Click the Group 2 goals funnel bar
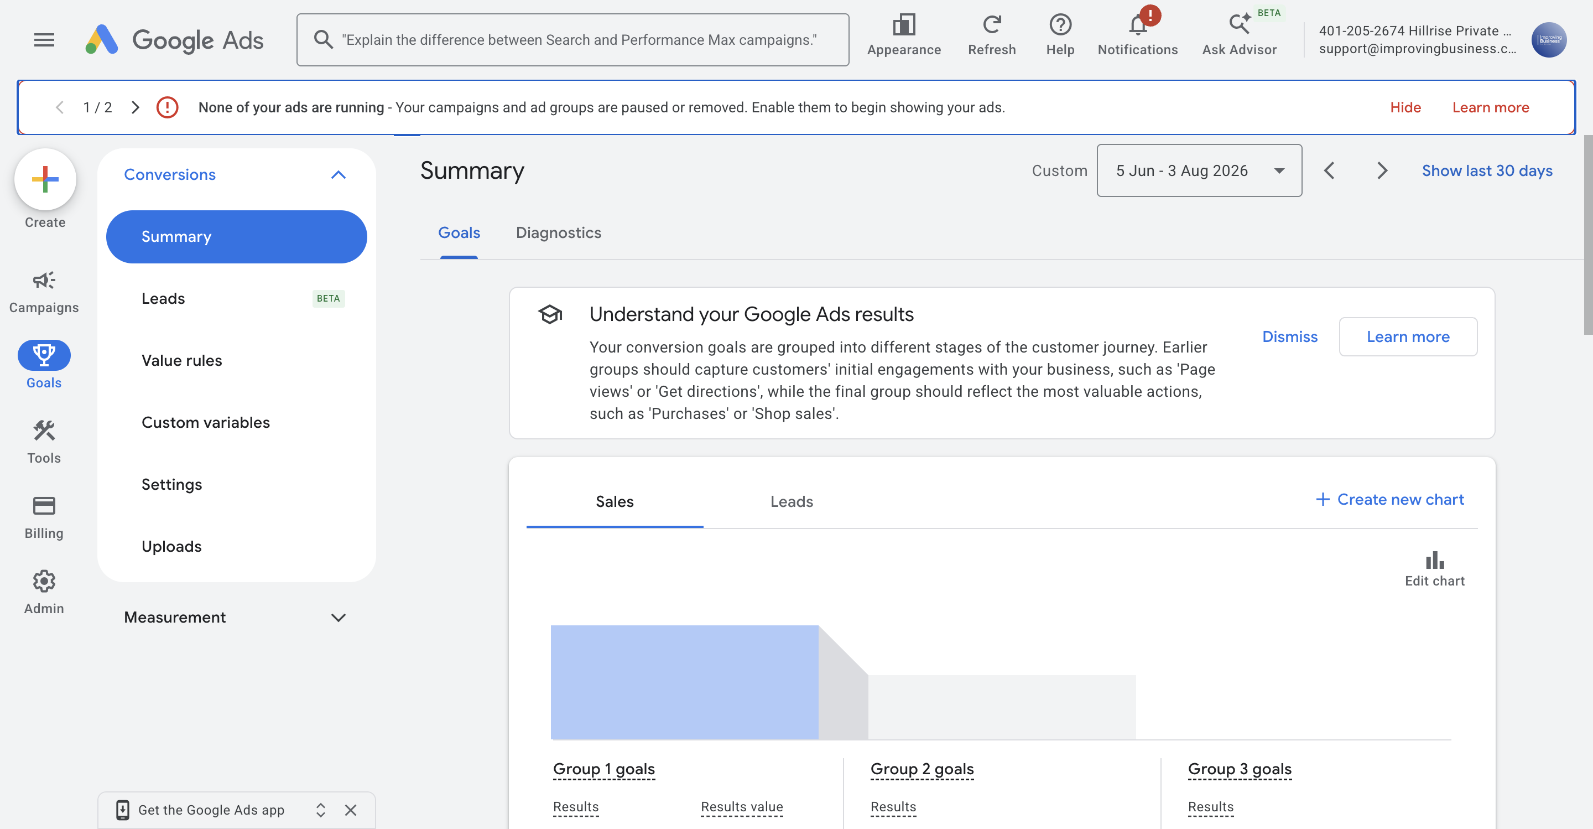 [x=1001, y=707]
